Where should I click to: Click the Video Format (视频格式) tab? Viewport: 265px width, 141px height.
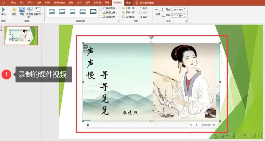tap(118, 3)
